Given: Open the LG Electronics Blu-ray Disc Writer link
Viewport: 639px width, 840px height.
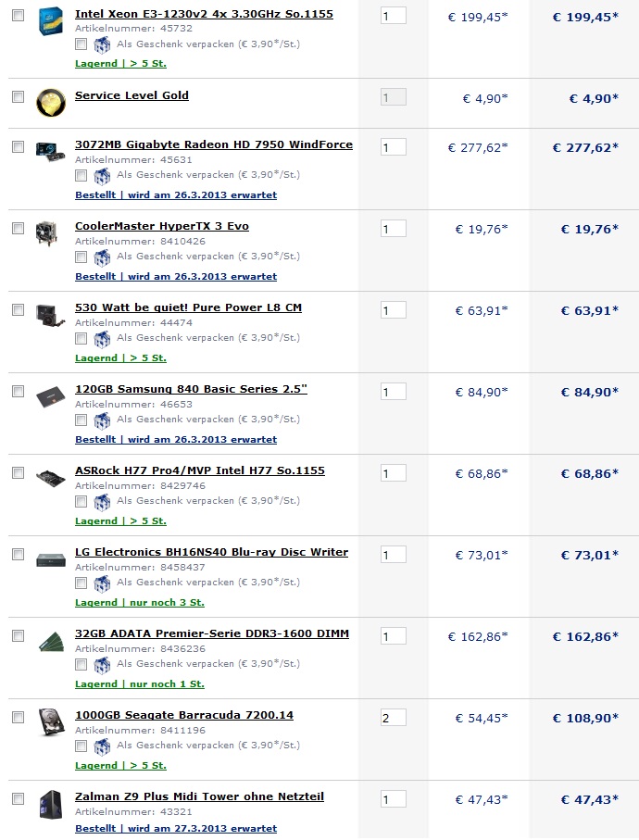Looking at the screenshot, I should pyautogui.click(x=211, y=552).
